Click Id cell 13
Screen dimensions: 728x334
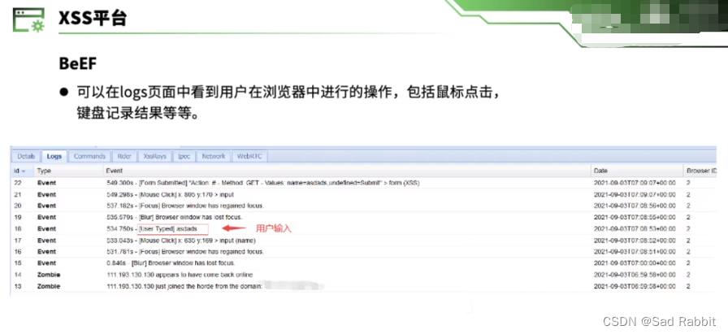pos(18,287)
